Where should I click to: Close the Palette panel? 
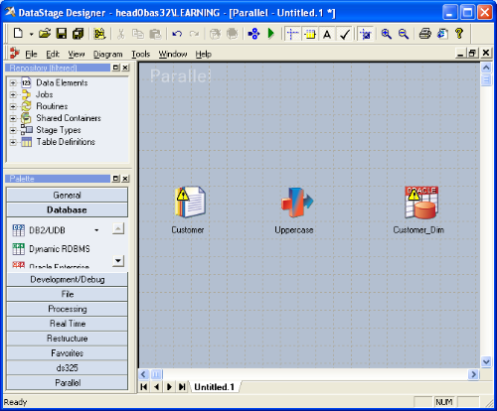(125, 179)
